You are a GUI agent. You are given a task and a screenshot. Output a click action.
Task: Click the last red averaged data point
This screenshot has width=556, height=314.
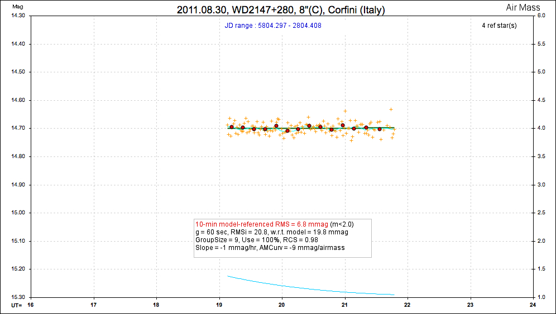[380, 129]
